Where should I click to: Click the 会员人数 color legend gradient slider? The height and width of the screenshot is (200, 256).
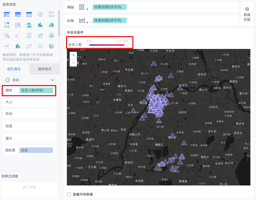[x=107, y=45]
